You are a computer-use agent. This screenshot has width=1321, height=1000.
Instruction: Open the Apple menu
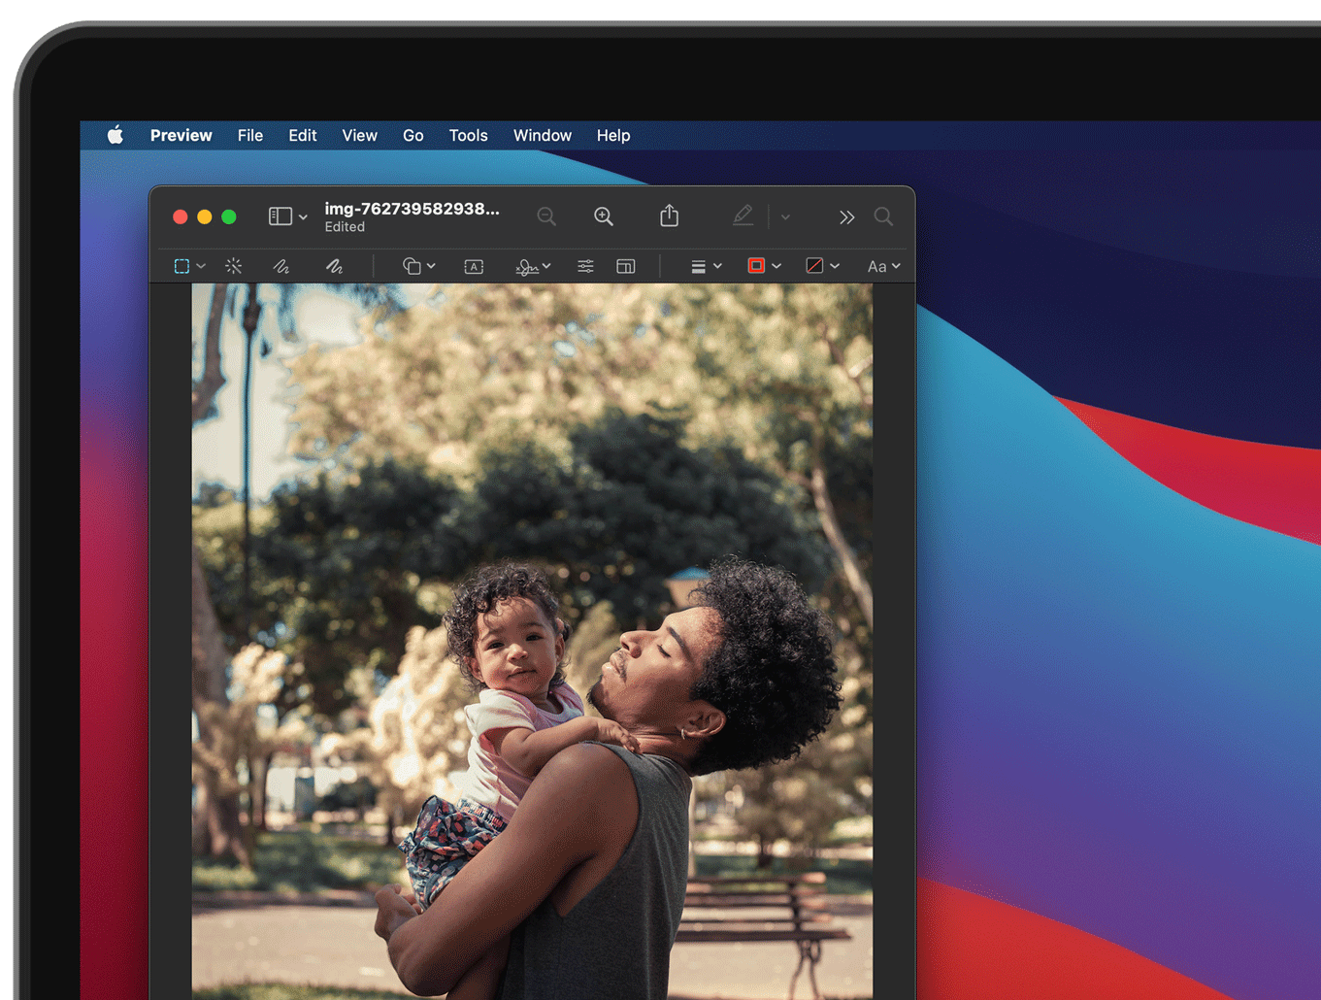[116, 135]
